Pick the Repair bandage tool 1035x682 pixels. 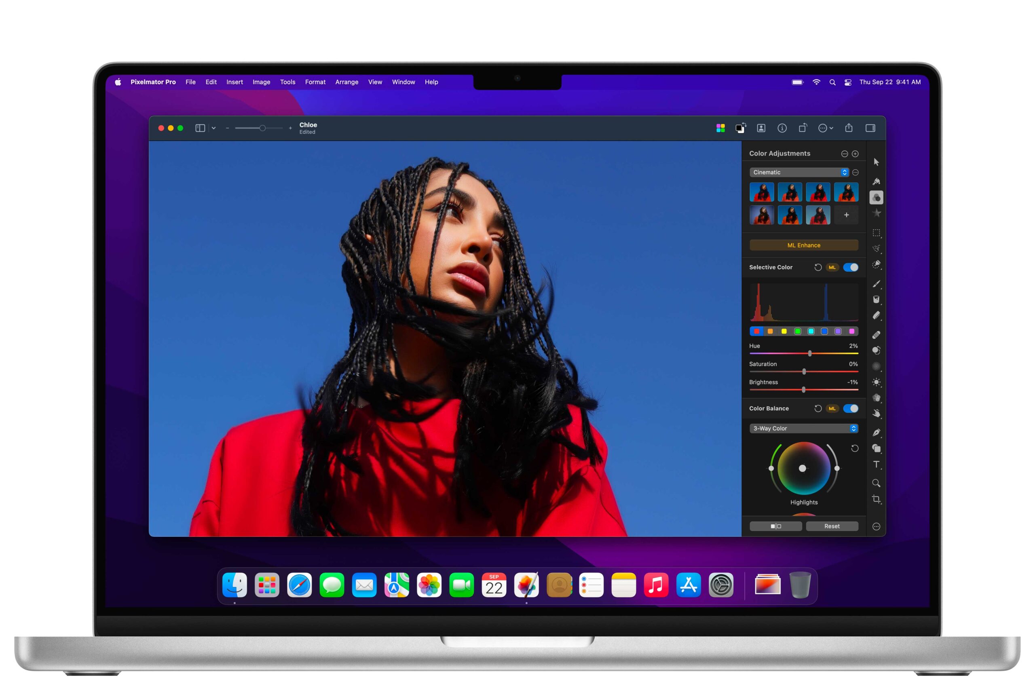pos(876,334)
